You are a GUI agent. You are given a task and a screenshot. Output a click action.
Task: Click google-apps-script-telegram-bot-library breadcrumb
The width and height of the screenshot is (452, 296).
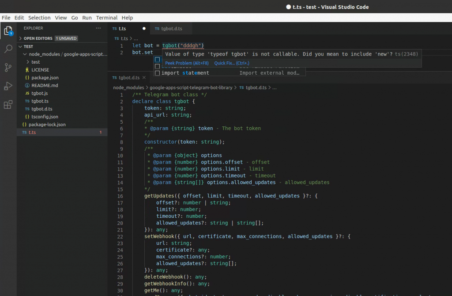[x=191, y=87]
